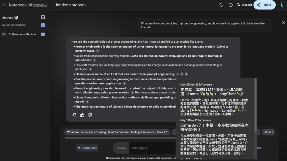Select the Llama 3 vs Llama 2 suggested question
Viewport: 287px width, 161px height.
tap(117, 132)
